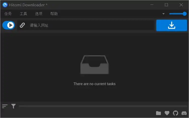
Task: Maximize the Hitomi Downloader window
Action: [x=166, y=5]
